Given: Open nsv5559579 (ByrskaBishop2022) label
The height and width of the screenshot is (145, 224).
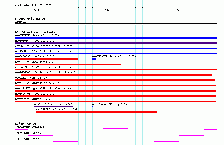Looking at the screenshot, I should 114,56.
